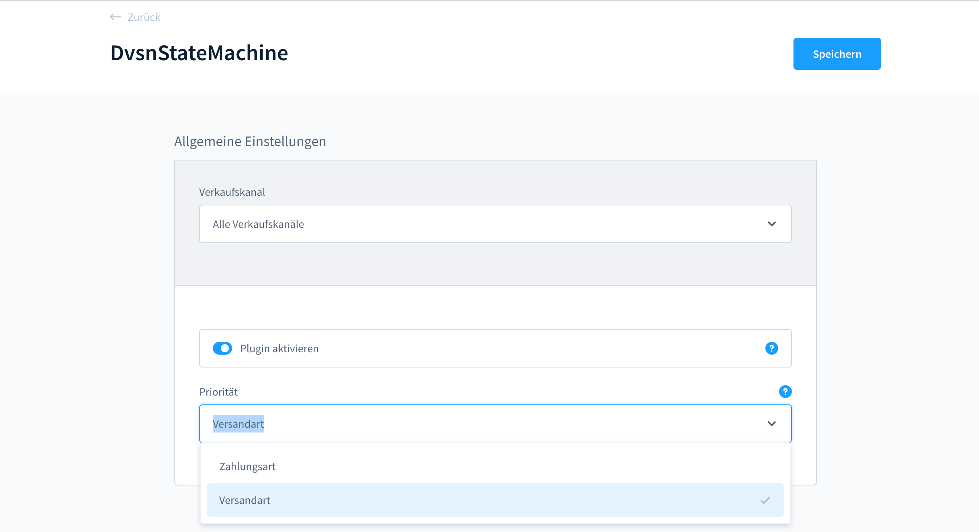The image size is (979, 532).
Task: Open help icon for Priorität
Action: [x=785, y=392]
